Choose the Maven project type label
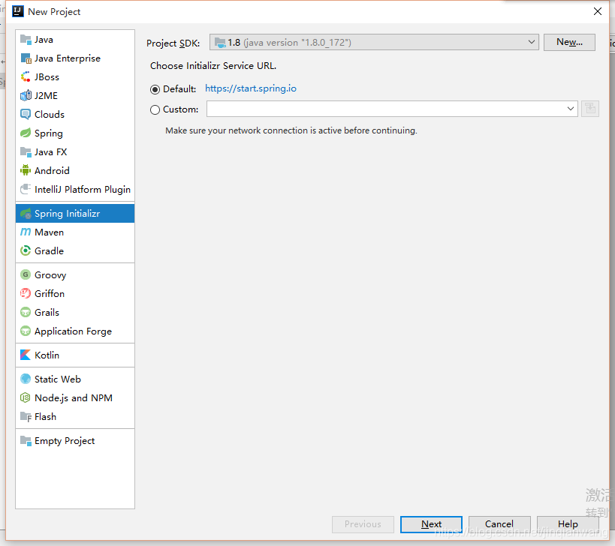Screen dimensions: 615x546 tap(49, 232)
